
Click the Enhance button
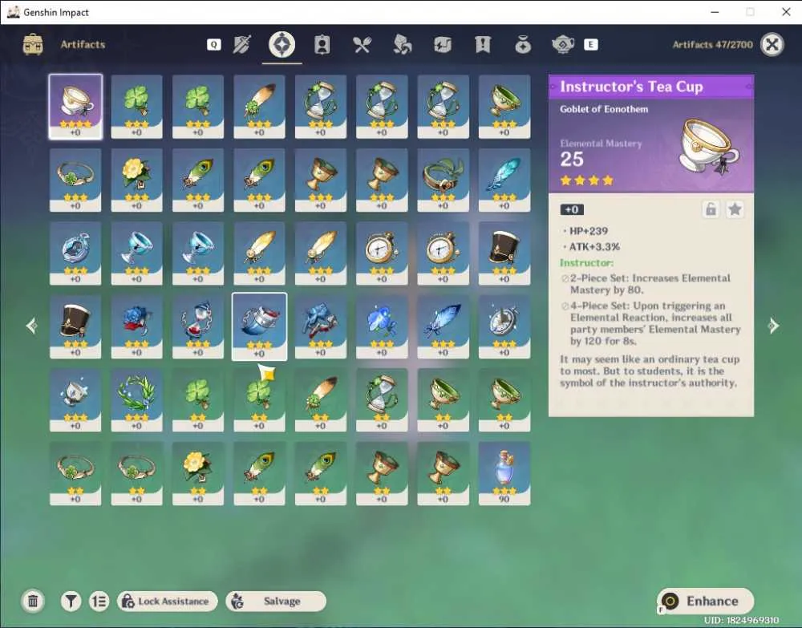(705, 601)
